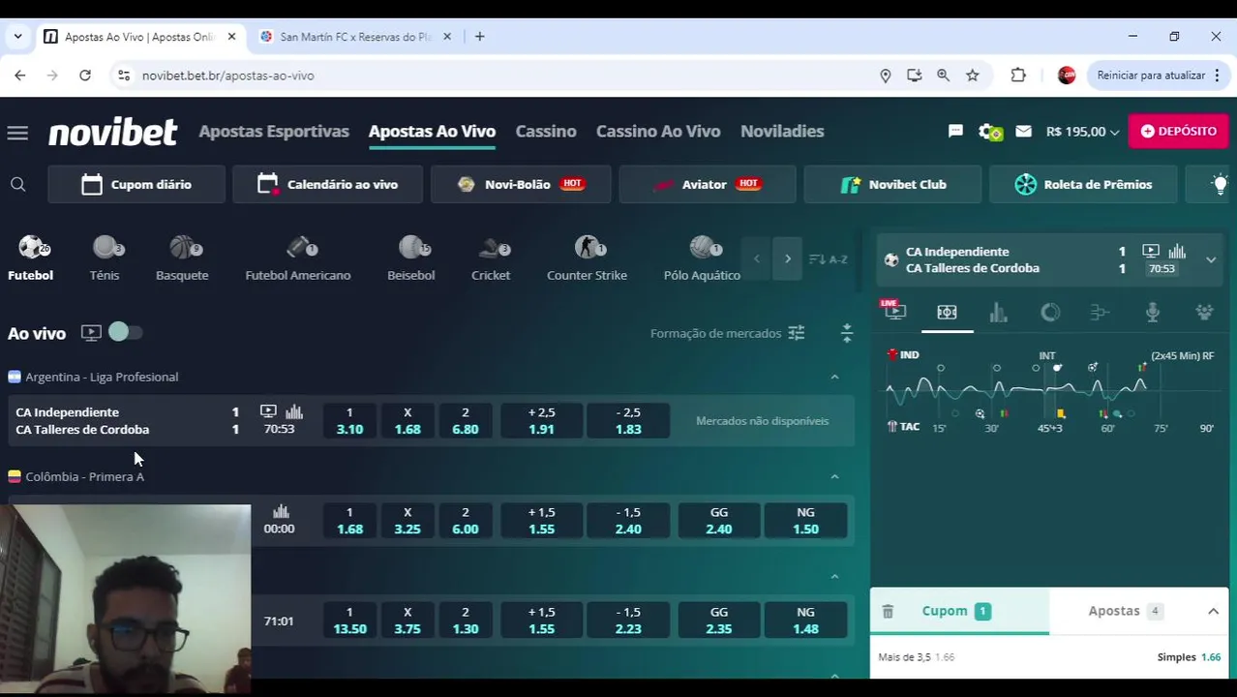The width and height of the screenshot is (1237, 697).
Task: Open Roleta de Prêmios shortcut
Action: pos(1083,184)
